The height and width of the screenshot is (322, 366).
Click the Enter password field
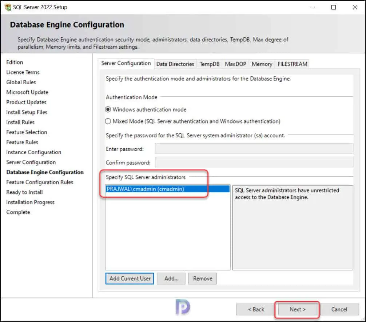coord(254,149)
